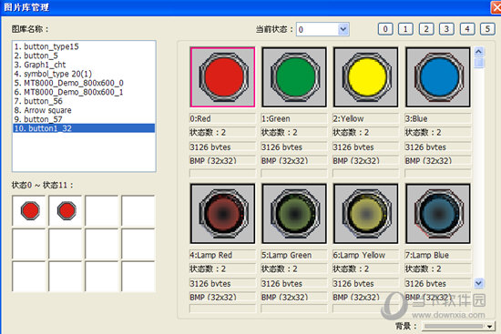Switch to state 0 button
Screen dimensions: 501x334
(385, 29)
